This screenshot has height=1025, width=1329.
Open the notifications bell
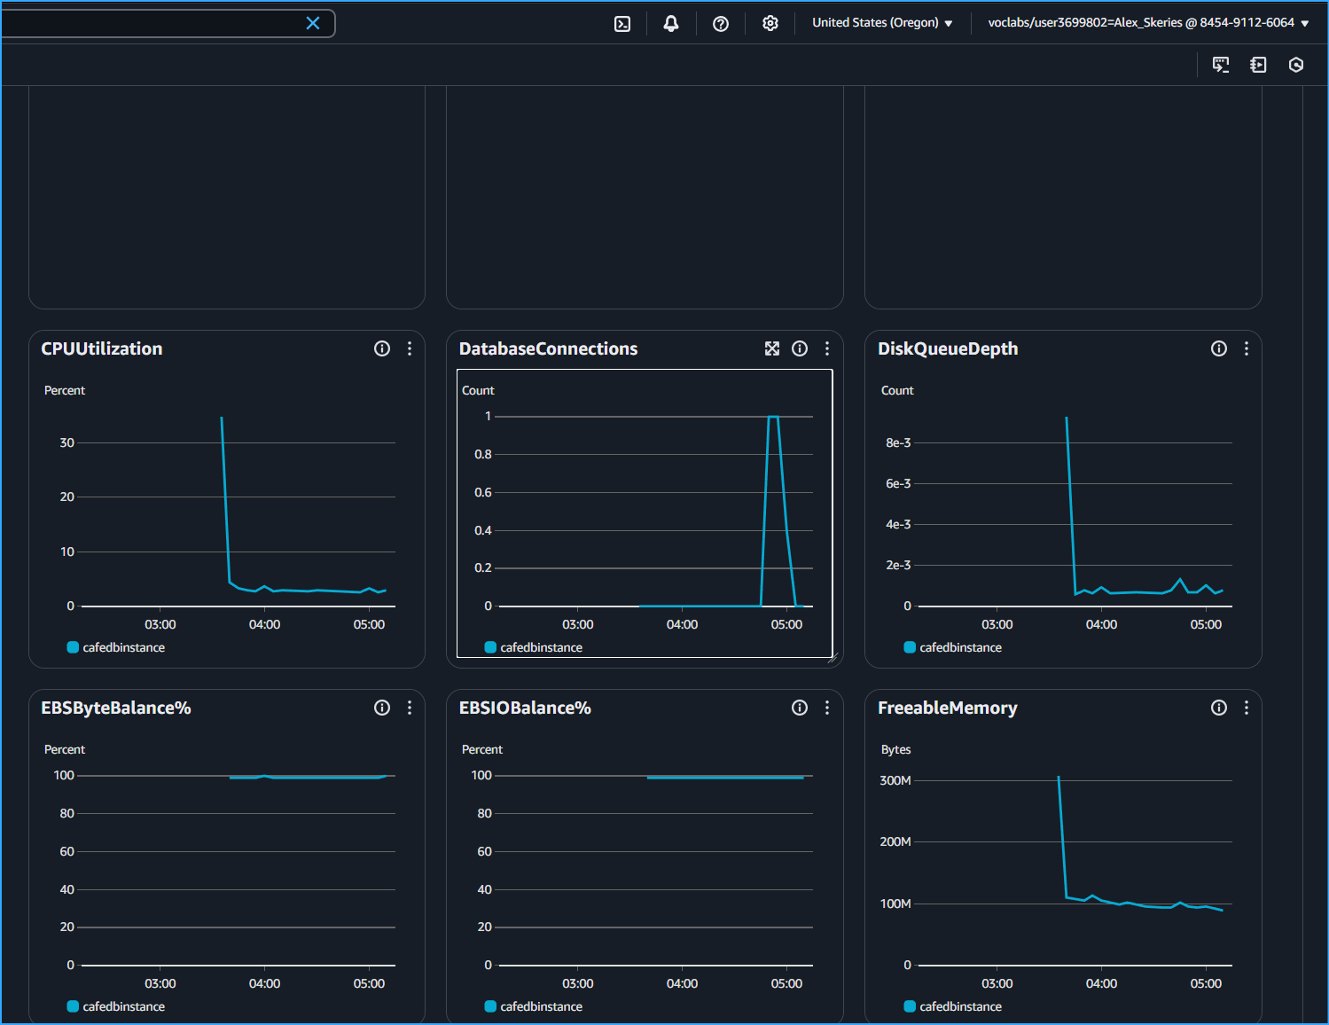pyautogui.click(x=670, y=23)
